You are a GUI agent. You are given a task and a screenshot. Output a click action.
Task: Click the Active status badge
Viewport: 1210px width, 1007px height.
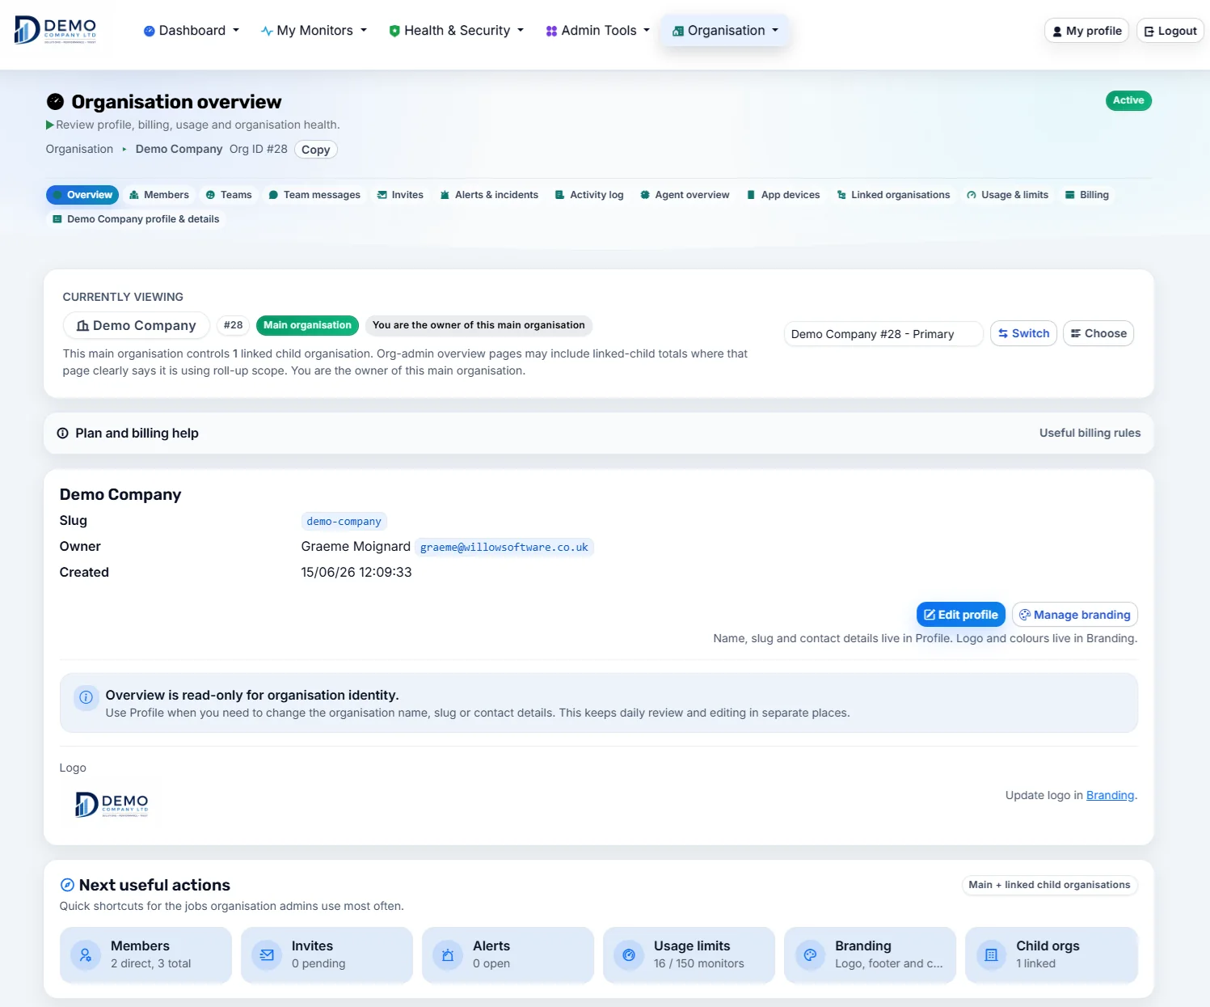pyautogui.click(x=1128, y=100)
